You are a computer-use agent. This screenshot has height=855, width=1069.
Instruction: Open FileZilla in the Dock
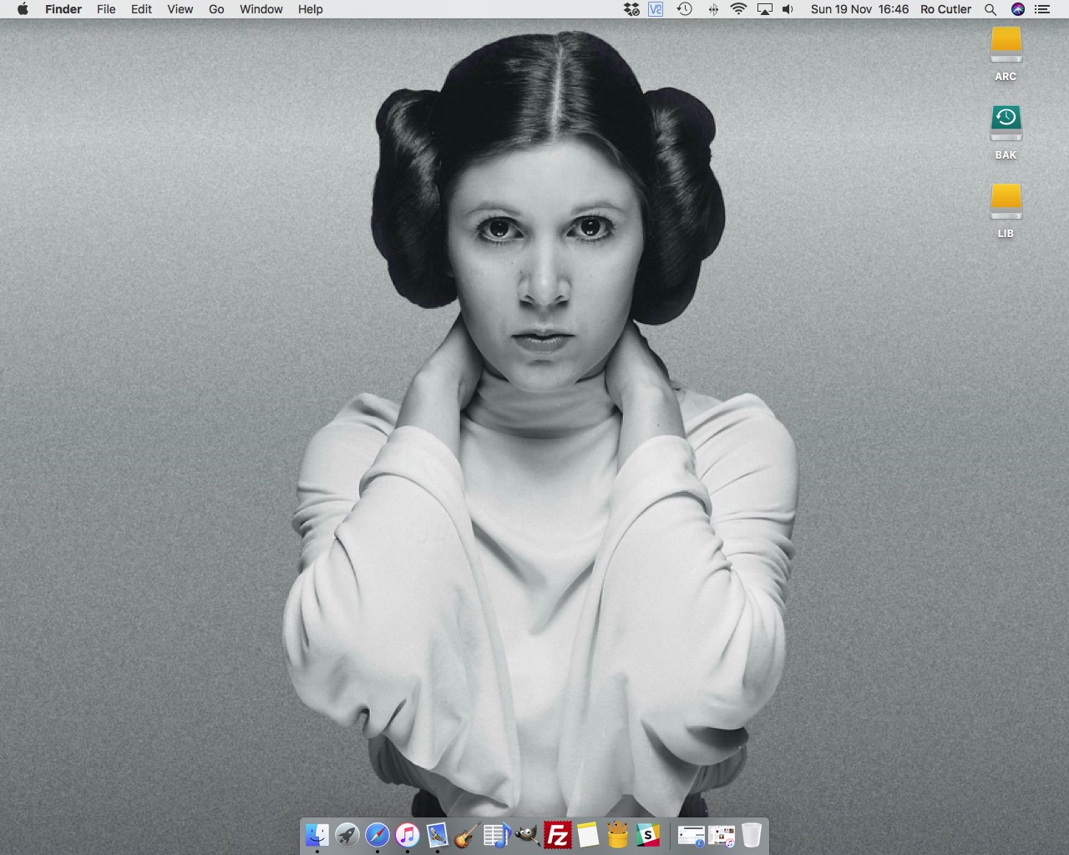(557, 834)
